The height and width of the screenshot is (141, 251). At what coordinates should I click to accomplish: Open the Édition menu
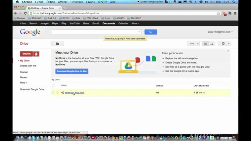(51, 2)
